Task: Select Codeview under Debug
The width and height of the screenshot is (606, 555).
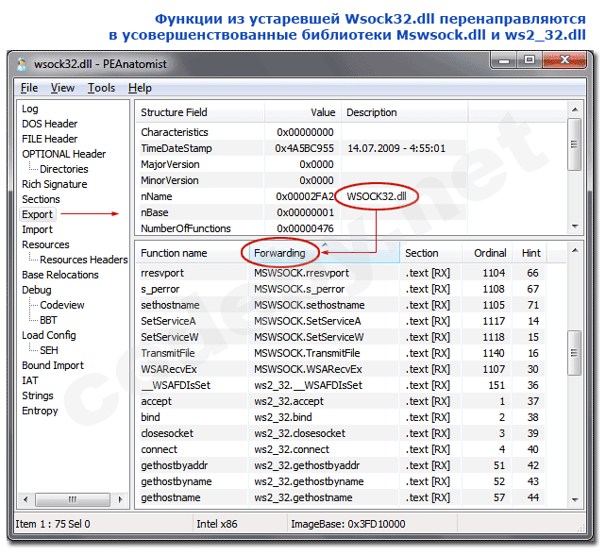Action: (x=61, y=305)
